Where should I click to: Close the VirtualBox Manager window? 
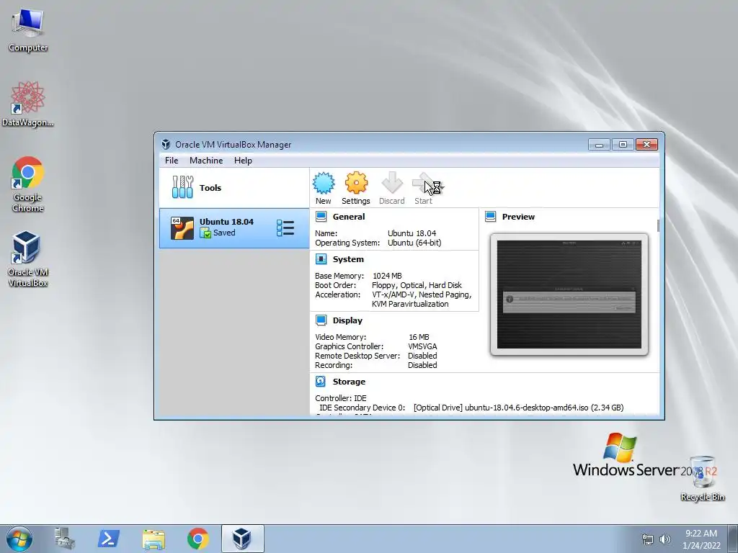pos(646,145)
